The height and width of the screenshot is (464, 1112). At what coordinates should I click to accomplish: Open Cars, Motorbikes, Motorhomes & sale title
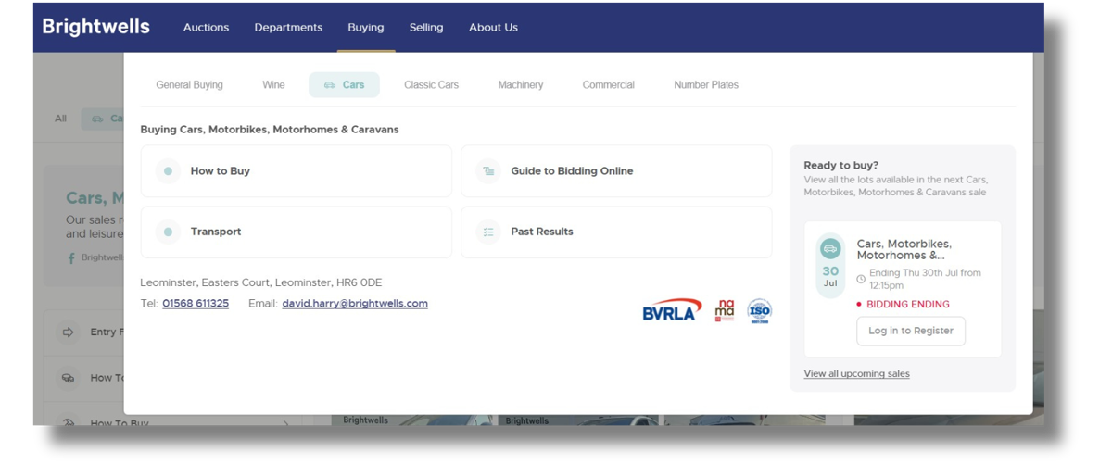coord(903,250)
